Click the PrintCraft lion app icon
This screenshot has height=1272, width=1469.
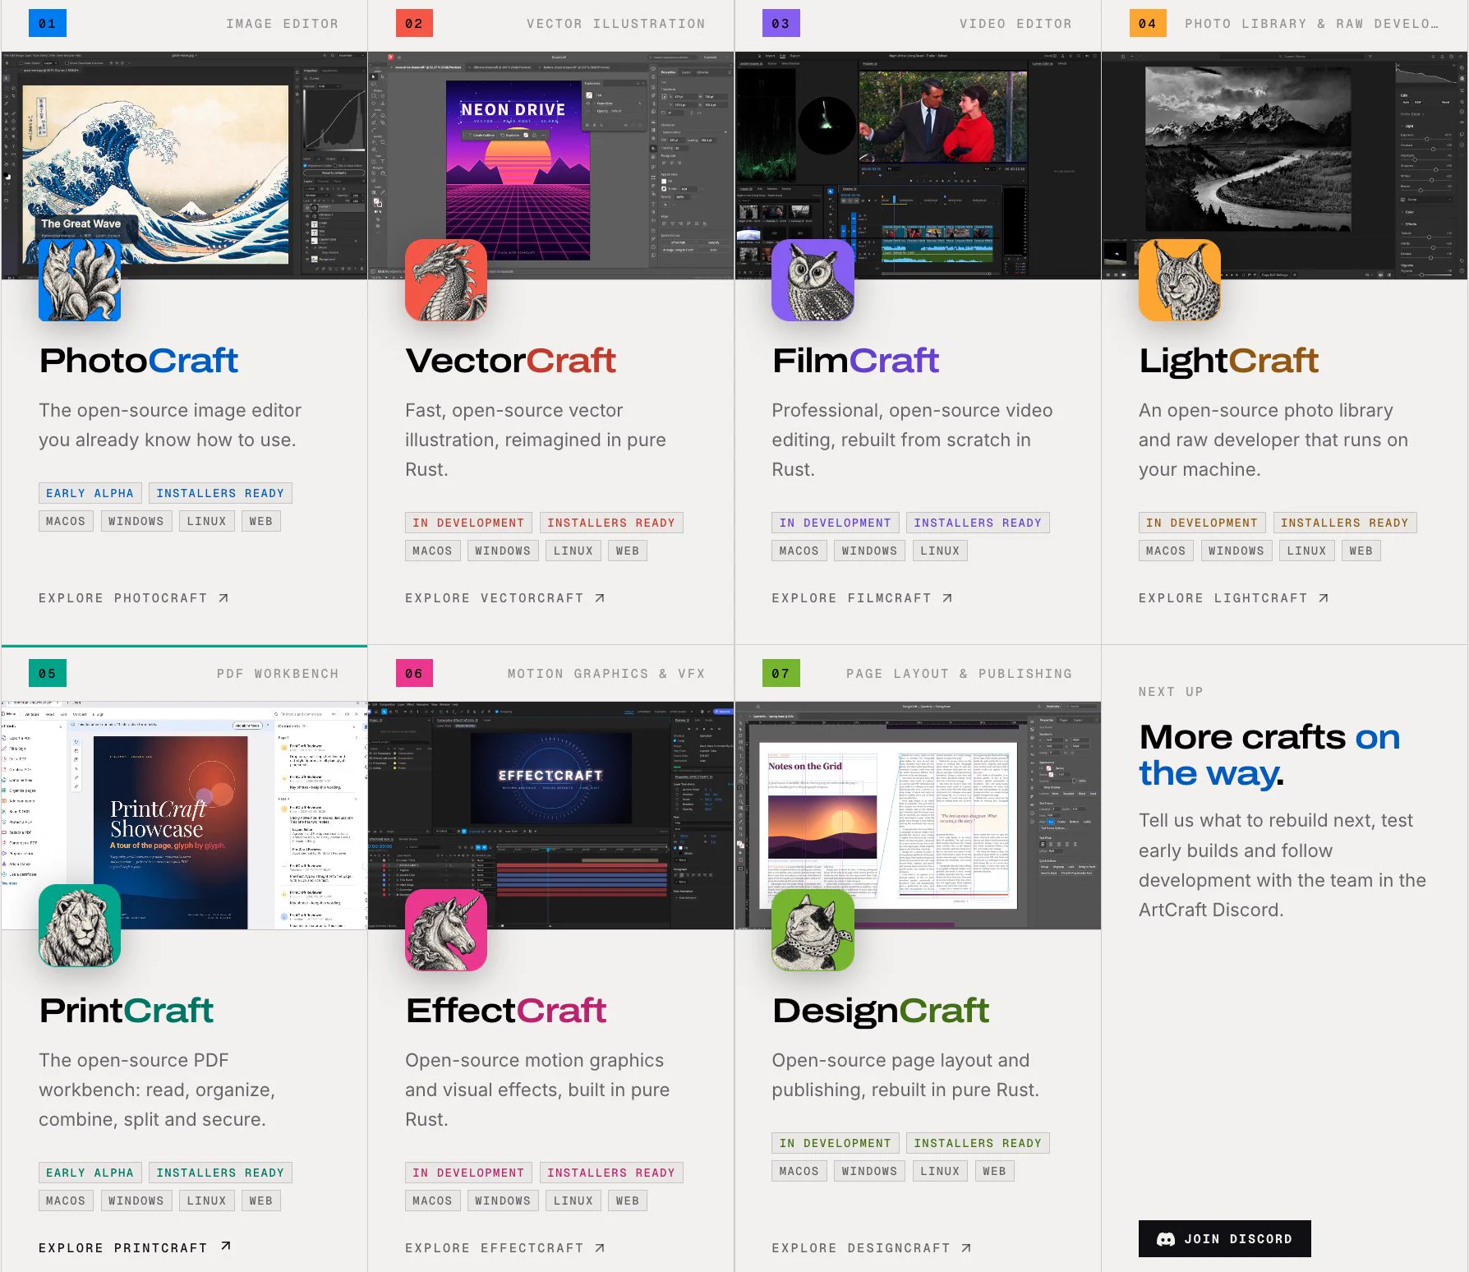pyautogui.click(x=80, y=926)
